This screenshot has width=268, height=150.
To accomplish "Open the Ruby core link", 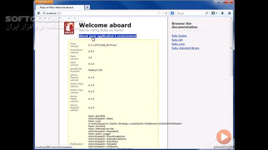I will click(178, 44).
